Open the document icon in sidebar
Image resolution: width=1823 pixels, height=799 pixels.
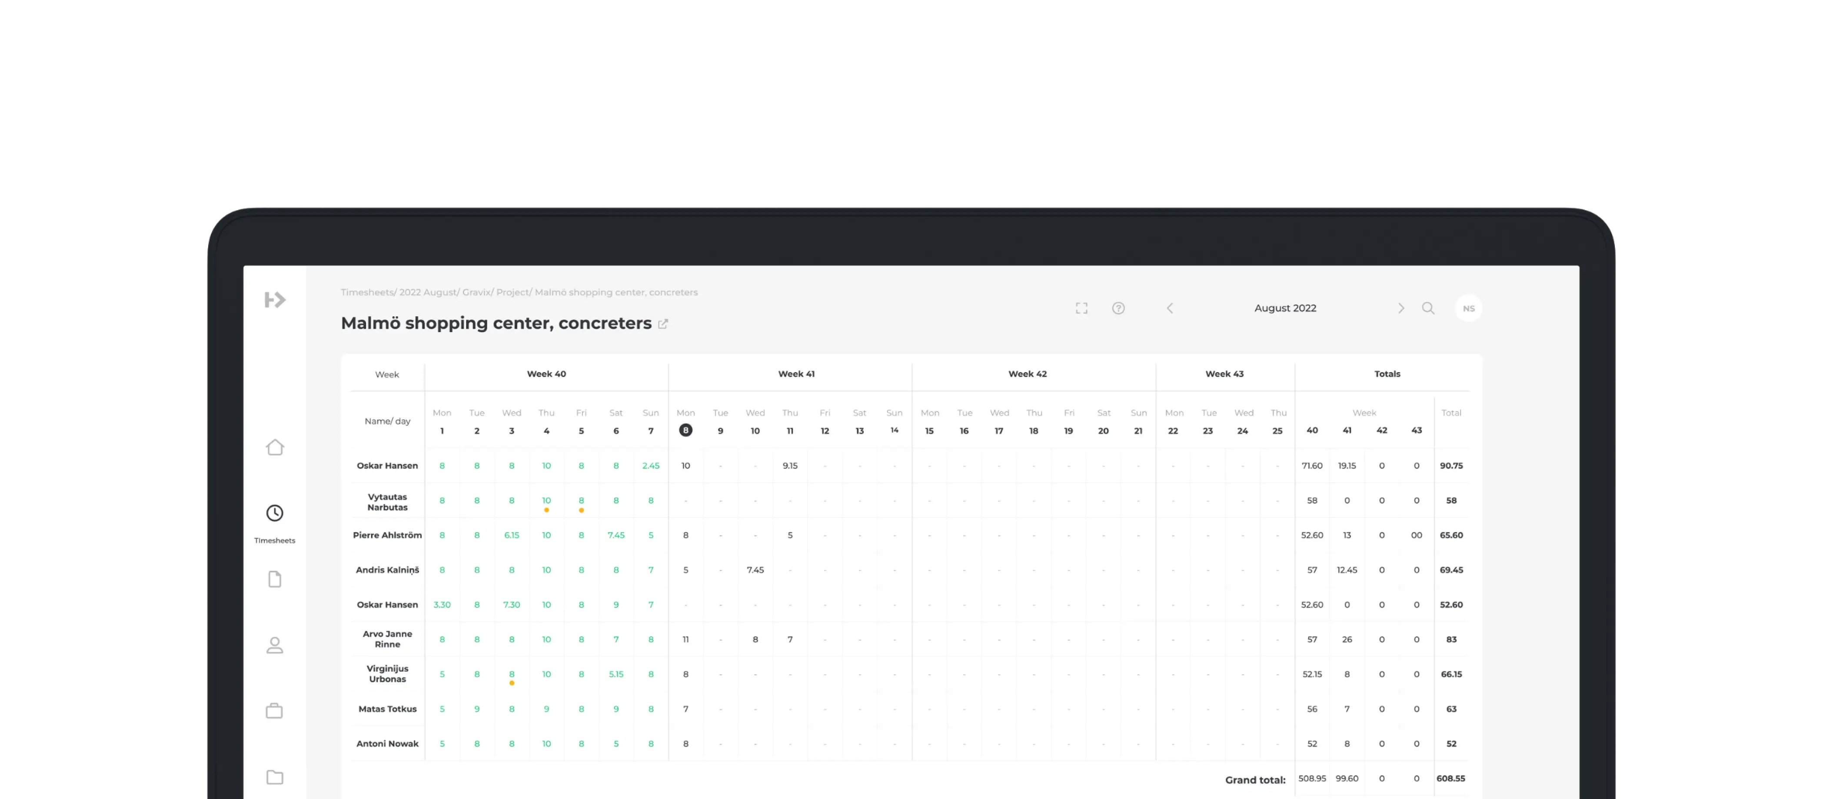click(275, 579)
